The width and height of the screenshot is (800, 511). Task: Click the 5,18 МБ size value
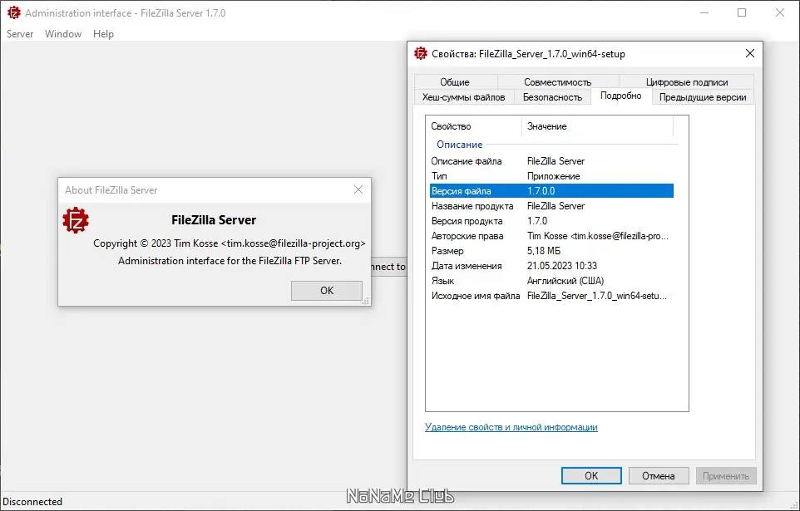pyautogui.click(x=544, y=251)
